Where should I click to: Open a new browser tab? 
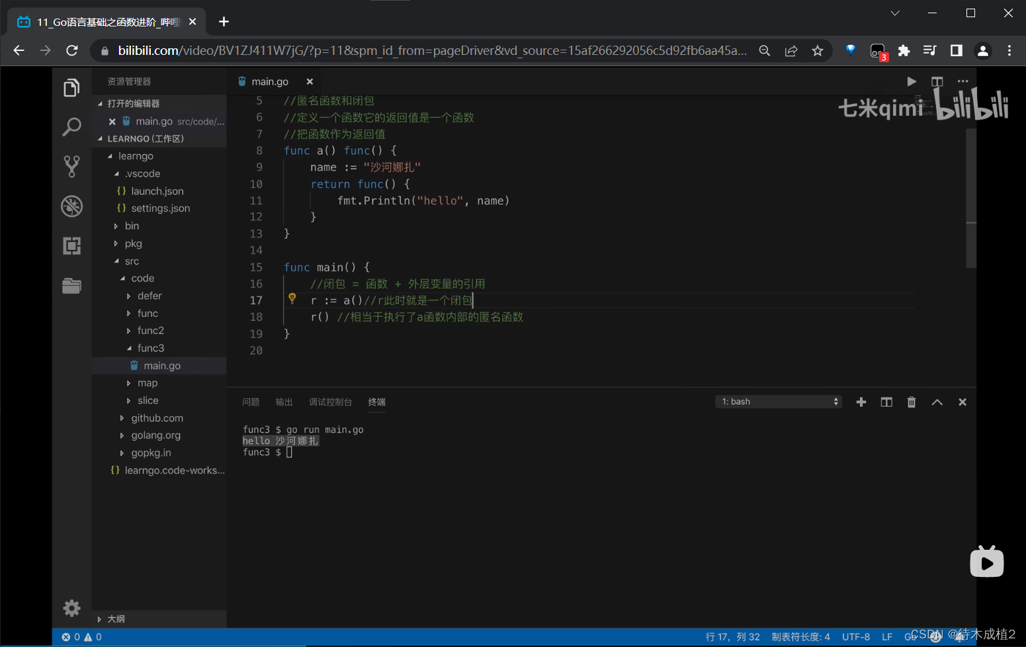224,22
